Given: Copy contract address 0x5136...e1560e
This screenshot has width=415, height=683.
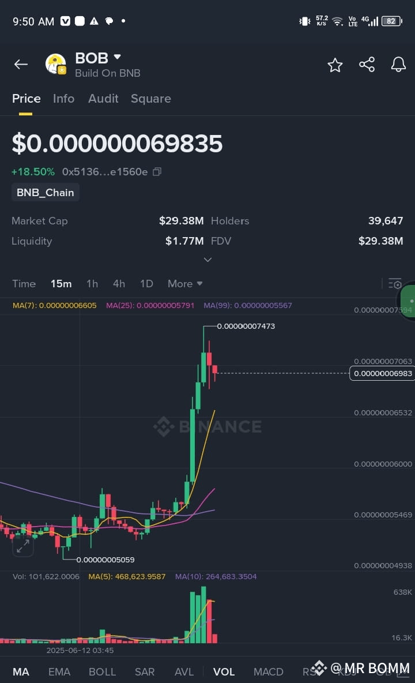Looking at the screenshot, I should (157, 172).
